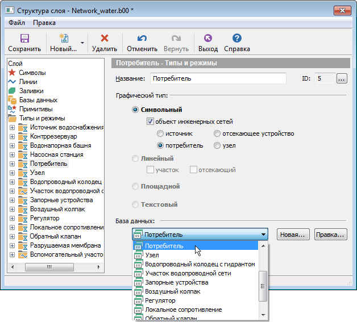Viewport: 357px width, 322px height.
Task: Collapse the База данных combo box arrow
Action: (263, 235)
